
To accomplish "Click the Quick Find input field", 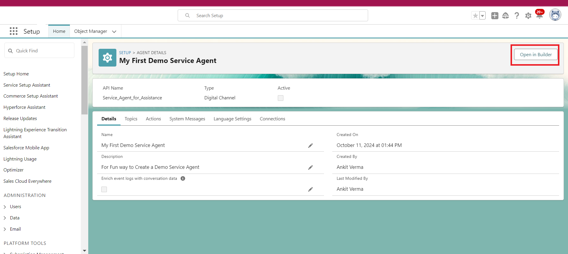I will pos(39,51).
